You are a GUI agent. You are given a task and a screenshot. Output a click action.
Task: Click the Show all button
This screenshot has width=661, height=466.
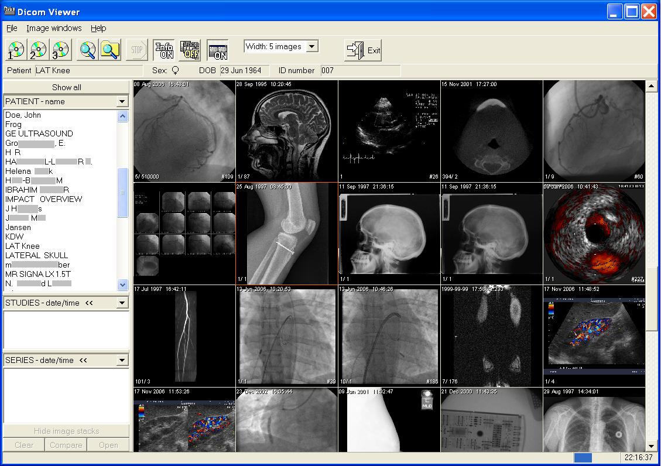(66, 87)
